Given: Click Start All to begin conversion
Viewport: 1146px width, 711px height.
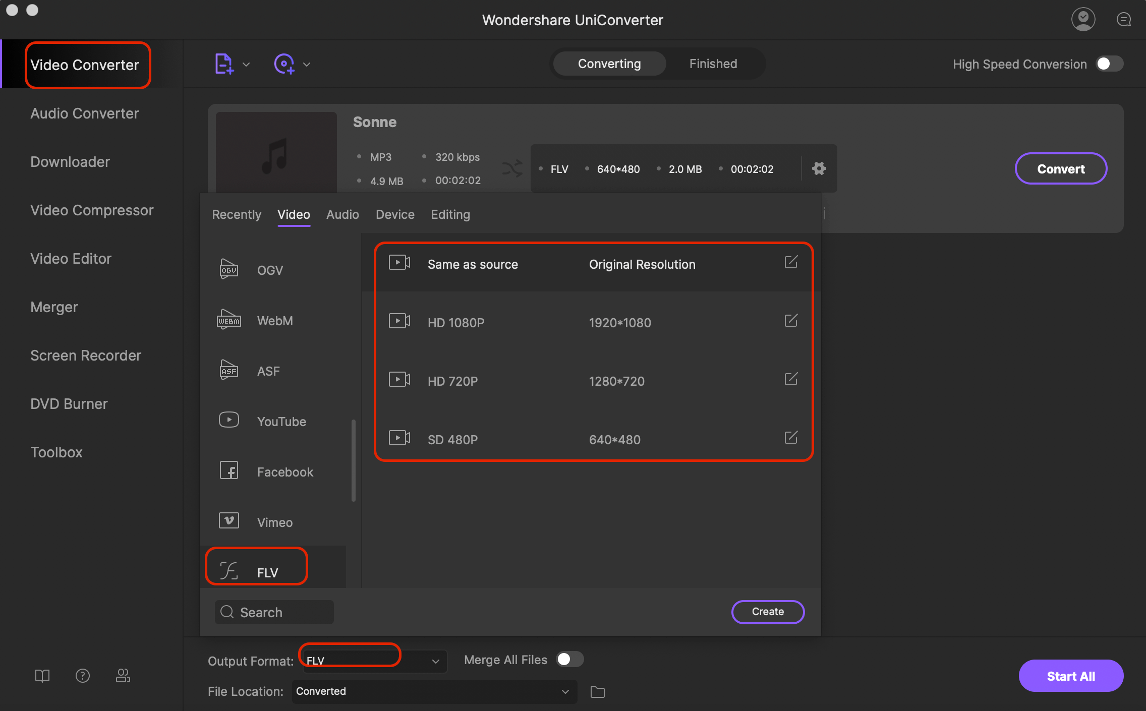Looking at the screenshot, I should [x=1070, y=676].
